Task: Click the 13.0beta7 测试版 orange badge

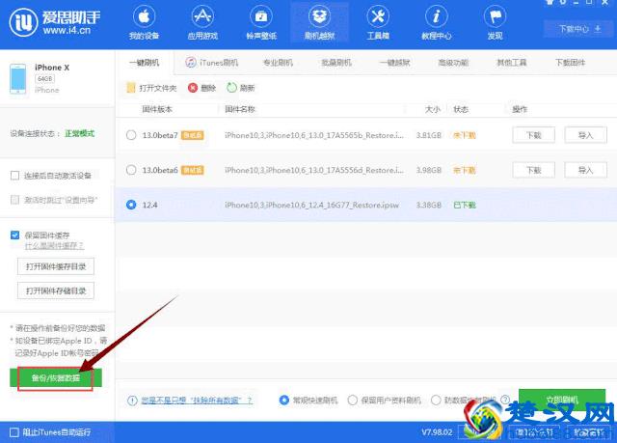Action: point(192,135)
